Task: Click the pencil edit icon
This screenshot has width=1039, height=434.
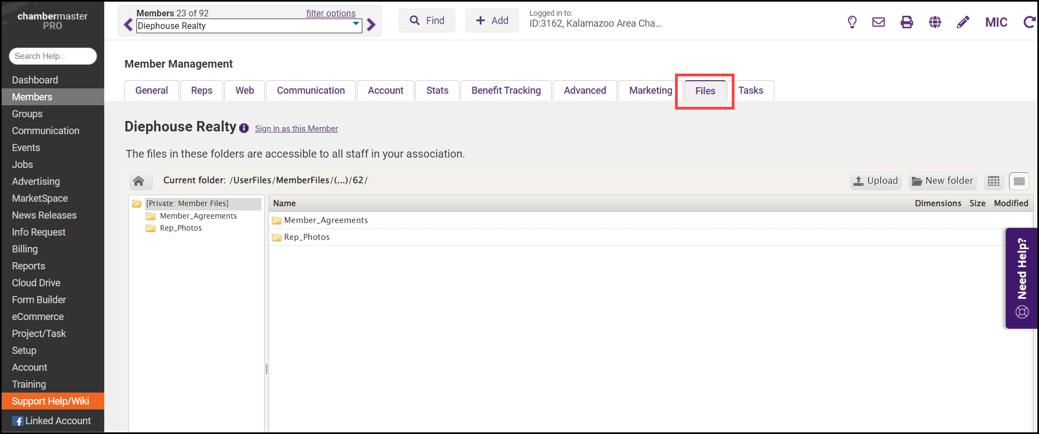Action: [963, 22]
